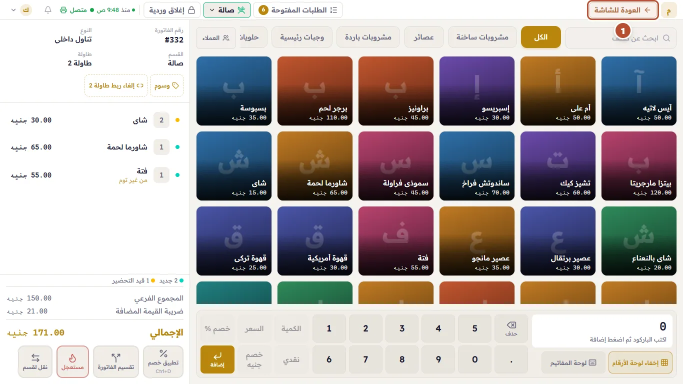Apply discount (تطبيق خصم) on invoice

coord(163,361)
